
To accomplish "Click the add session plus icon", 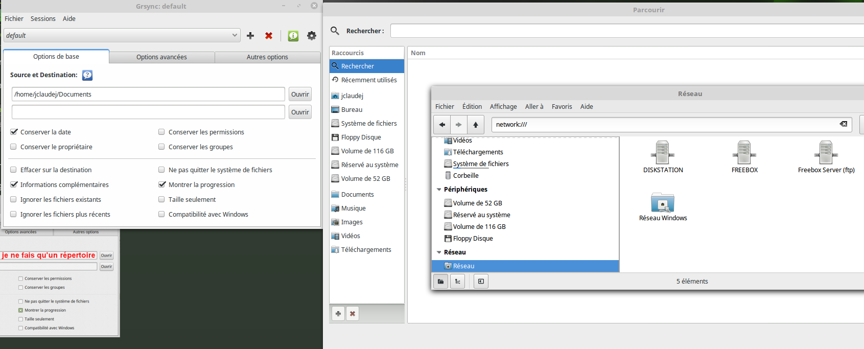I will click(x=250, y=35).
